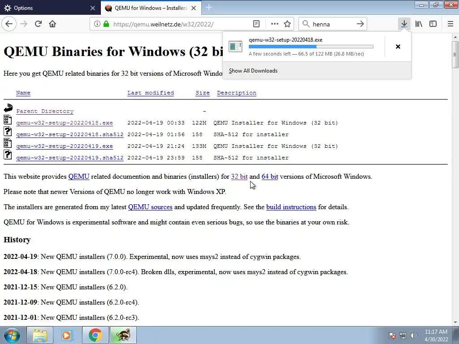This screenshot has width=459, height=344.
Task: Open the Parent Directory link
Action: 45,111
